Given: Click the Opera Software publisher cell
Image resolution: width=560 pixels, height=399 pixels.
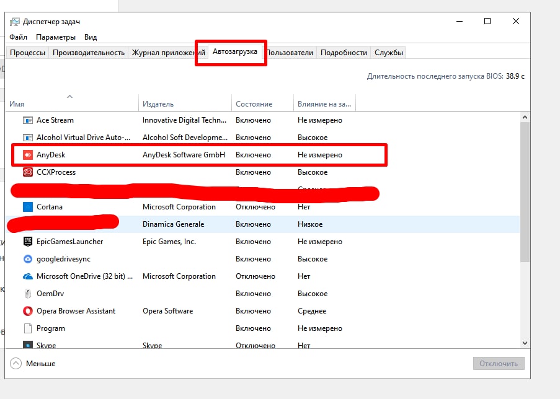Looking at the screenshot, I should [167, 311].
